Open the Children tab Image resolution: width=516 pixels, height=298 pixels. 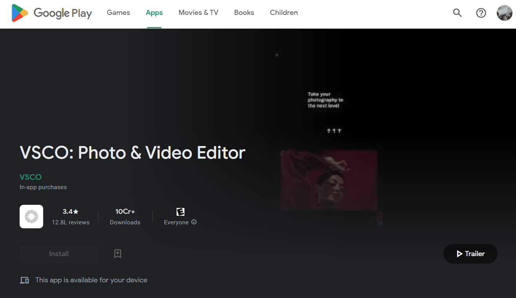point(284,13)
